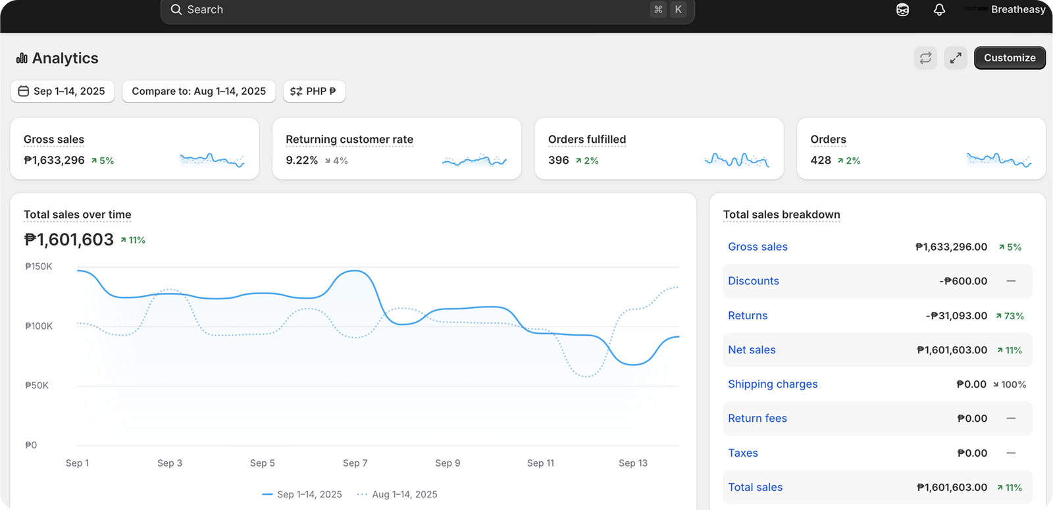Open the Compare to Aug 1–14 dropdown

tap(199, 91)
